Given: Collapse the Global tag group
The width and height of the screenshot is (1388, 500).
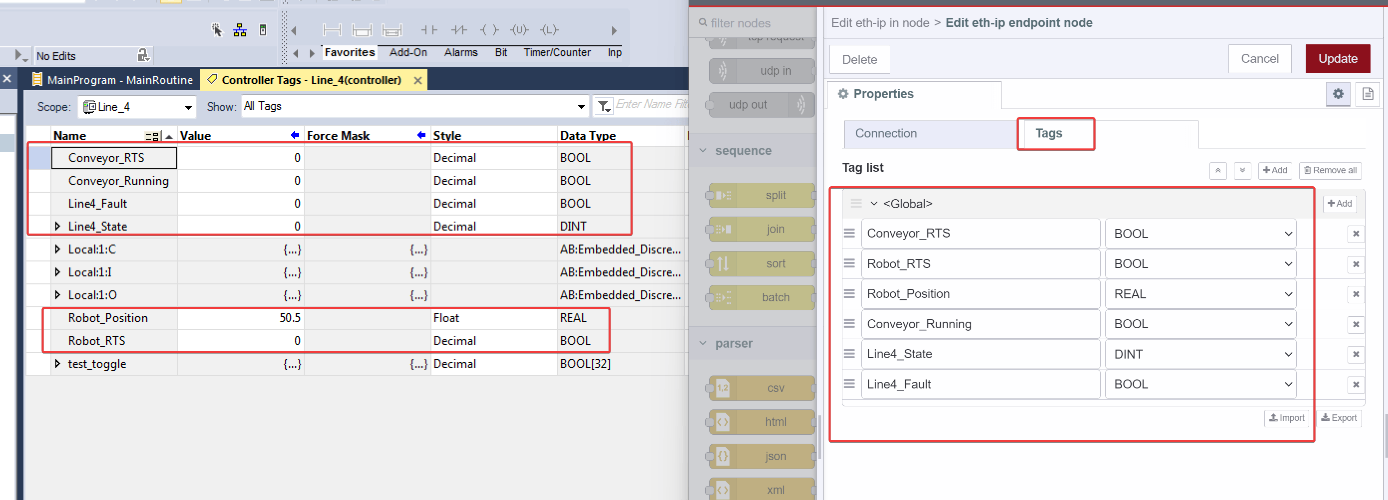Looking at the screenshot, I should 873,204.
